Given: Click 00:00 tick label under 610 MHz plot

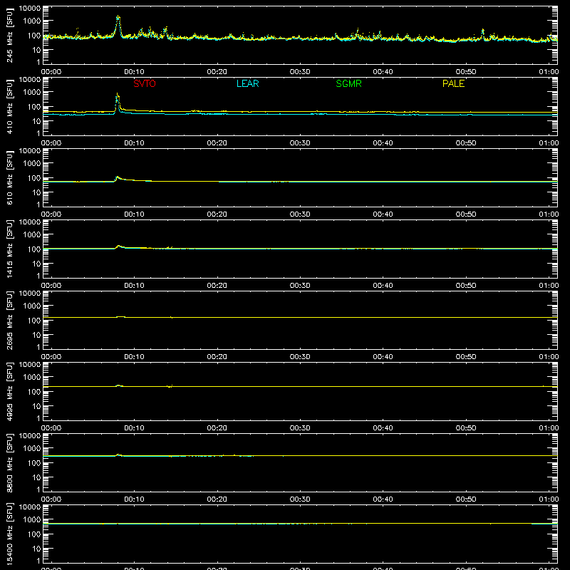Looking at the screenshot, I should click(x=51, y=214).
